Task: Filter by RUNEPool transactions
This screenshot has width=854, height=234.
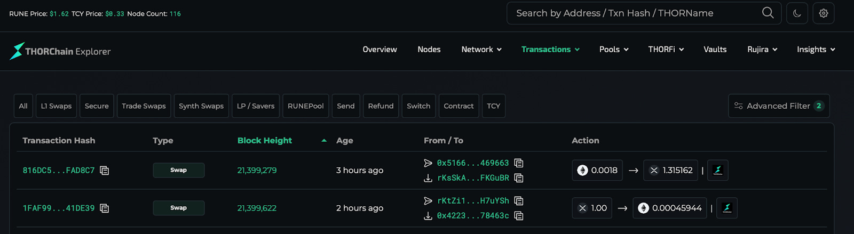Action: pos(306,106)
